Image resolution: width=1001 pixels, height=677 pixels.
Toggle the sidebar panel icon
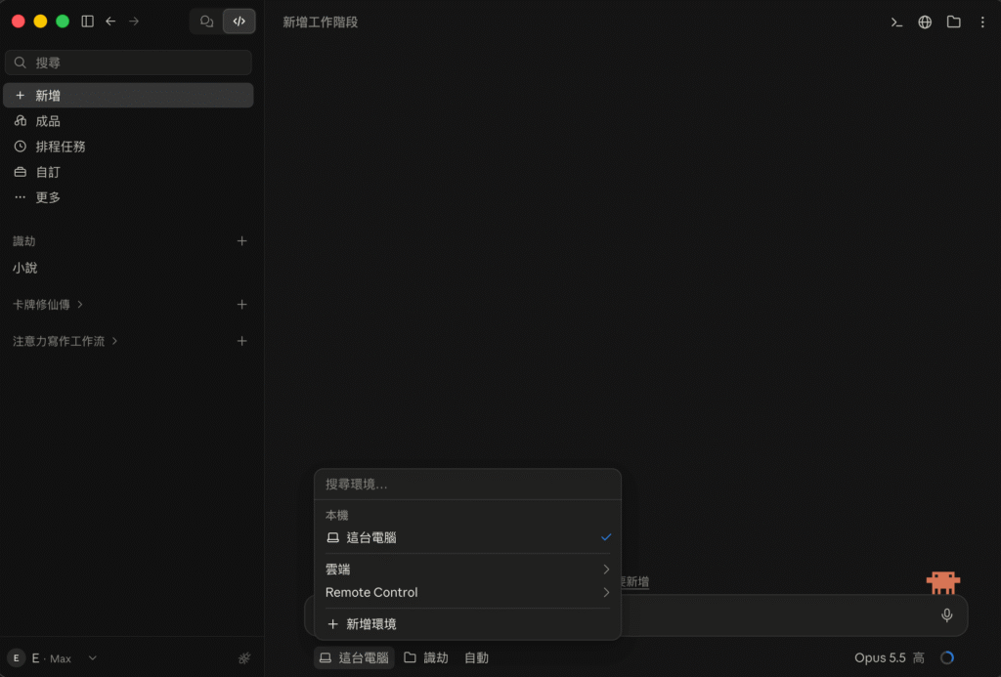click(87, 21)
